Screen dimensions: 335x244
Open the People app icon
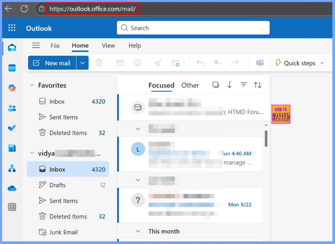coord(12,108)
